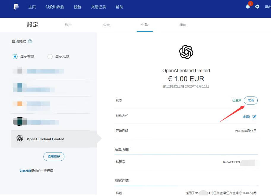This screenshot has width=271, height=196.
Task: Open the Clearbit link
Action: (x=25, y=171)
